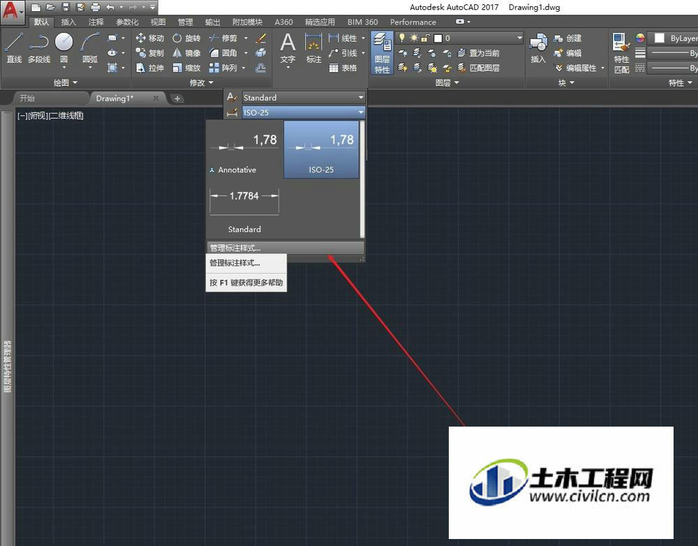This screenshot has width=698, height=546.
Task: Click the Undo arrow icon
Action: 110,7
